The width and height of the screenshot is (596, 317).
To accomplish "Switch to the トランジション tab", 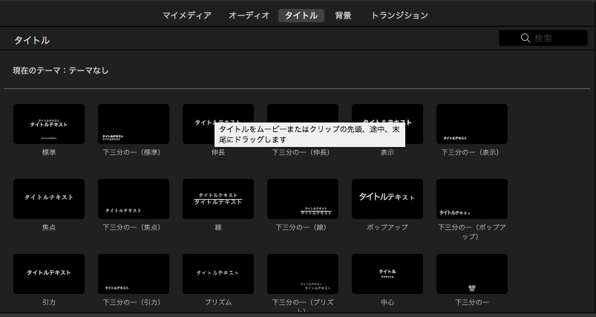I will (x=399, y=16).
